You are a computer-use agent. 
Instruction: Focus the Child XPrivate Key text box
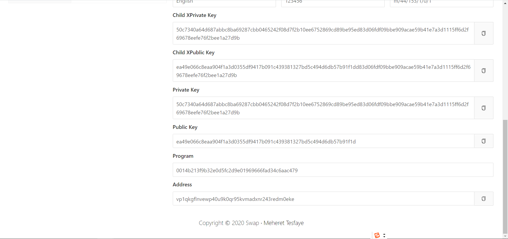[x=323, y=33]
